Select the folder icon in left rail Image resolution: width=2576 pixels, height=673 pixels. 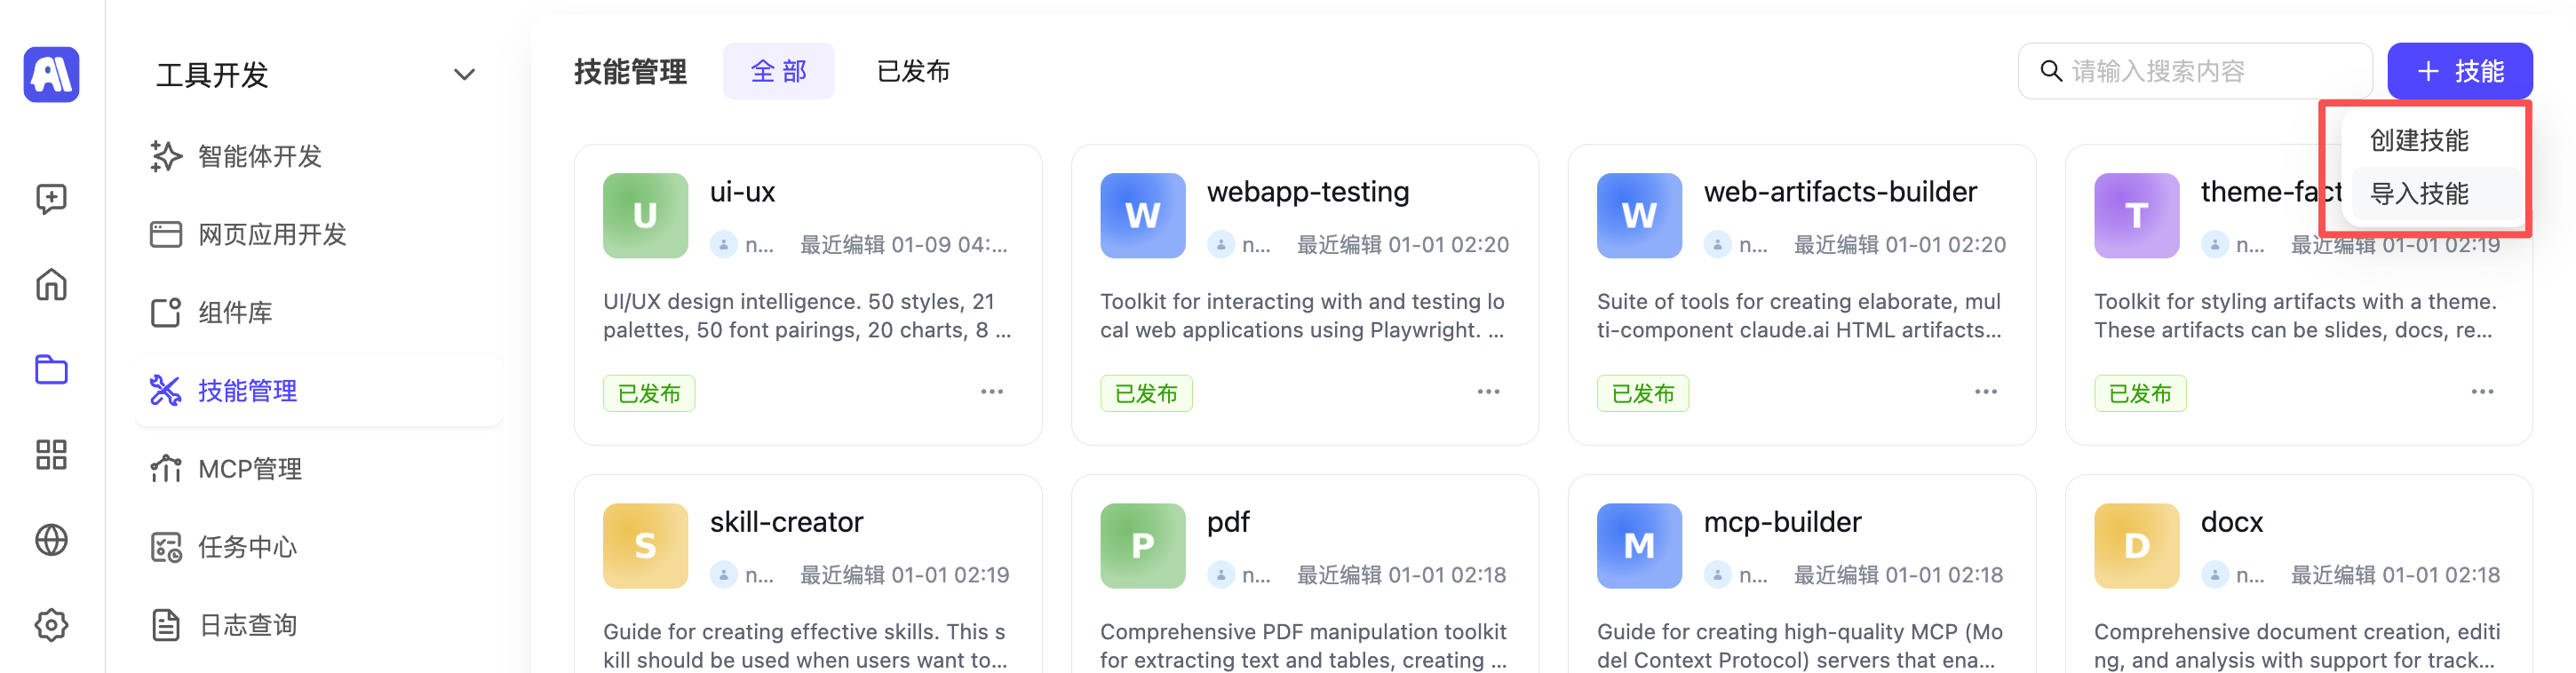(51, 370)
